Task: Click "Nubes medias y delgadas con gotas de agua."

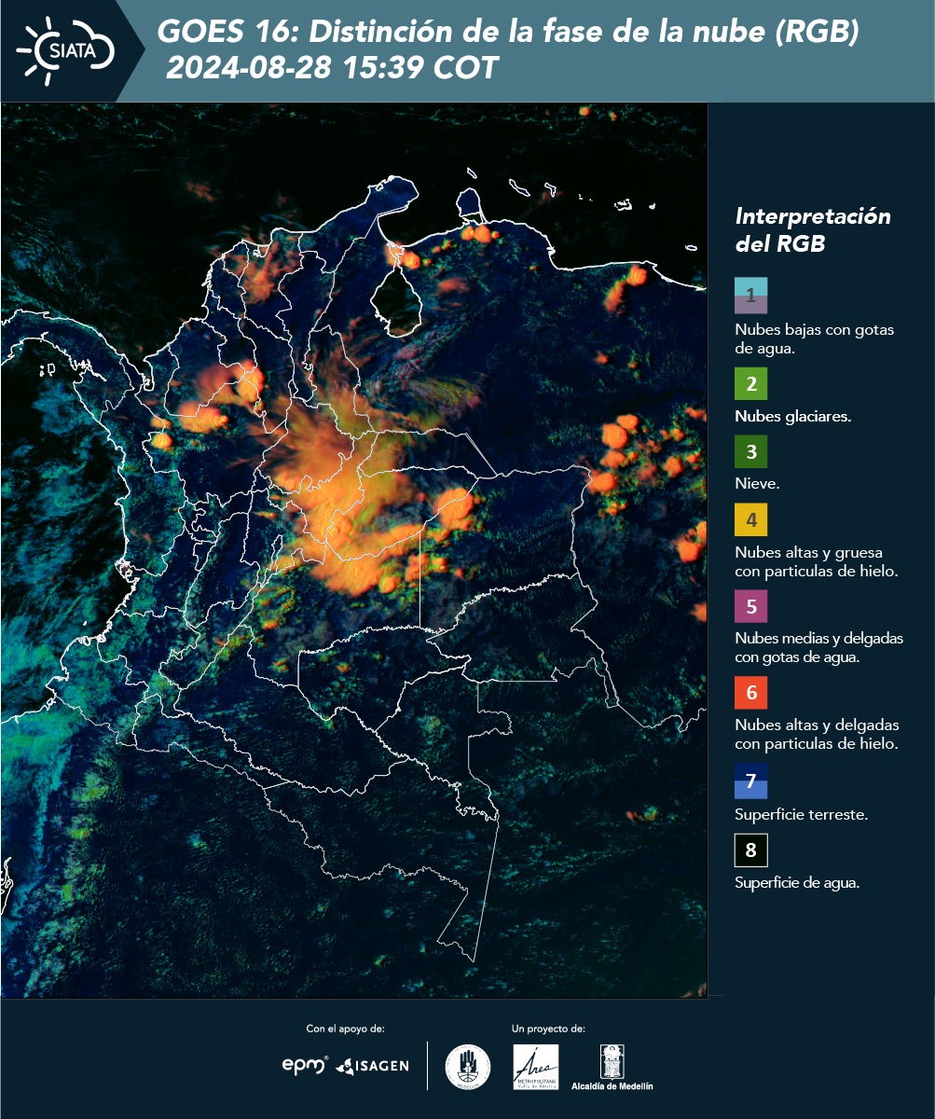Action: pos(819,648)
